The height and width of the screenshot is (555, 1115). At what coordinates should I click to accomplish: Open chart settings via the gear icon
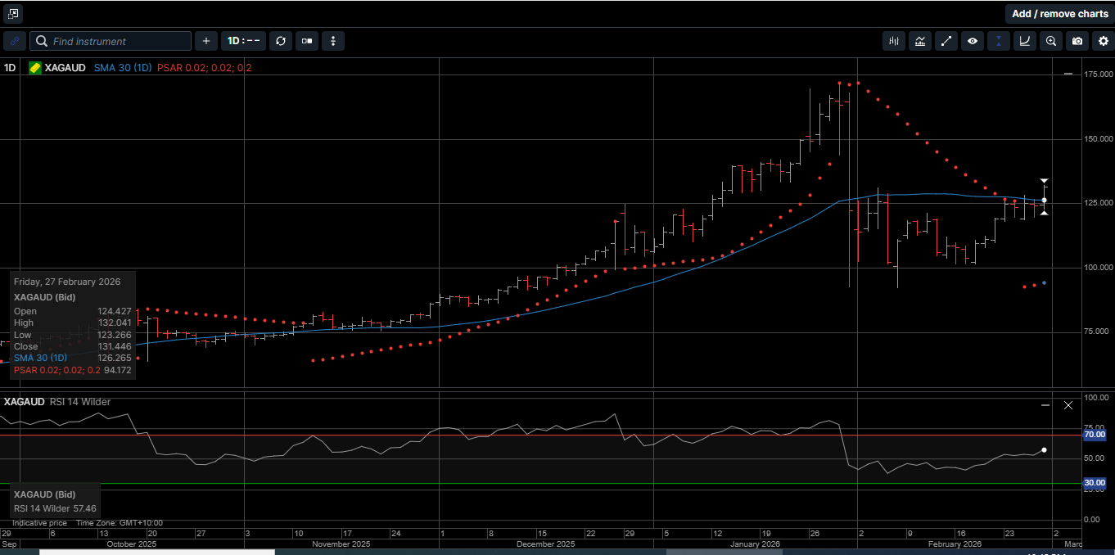[x=1103, y=41]
